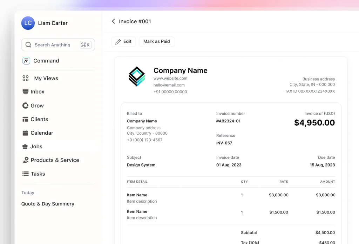The height and width of the screenshot is (244, 359).
Task: Click the Edit button above the invoice
Action: tap(123, 41)
